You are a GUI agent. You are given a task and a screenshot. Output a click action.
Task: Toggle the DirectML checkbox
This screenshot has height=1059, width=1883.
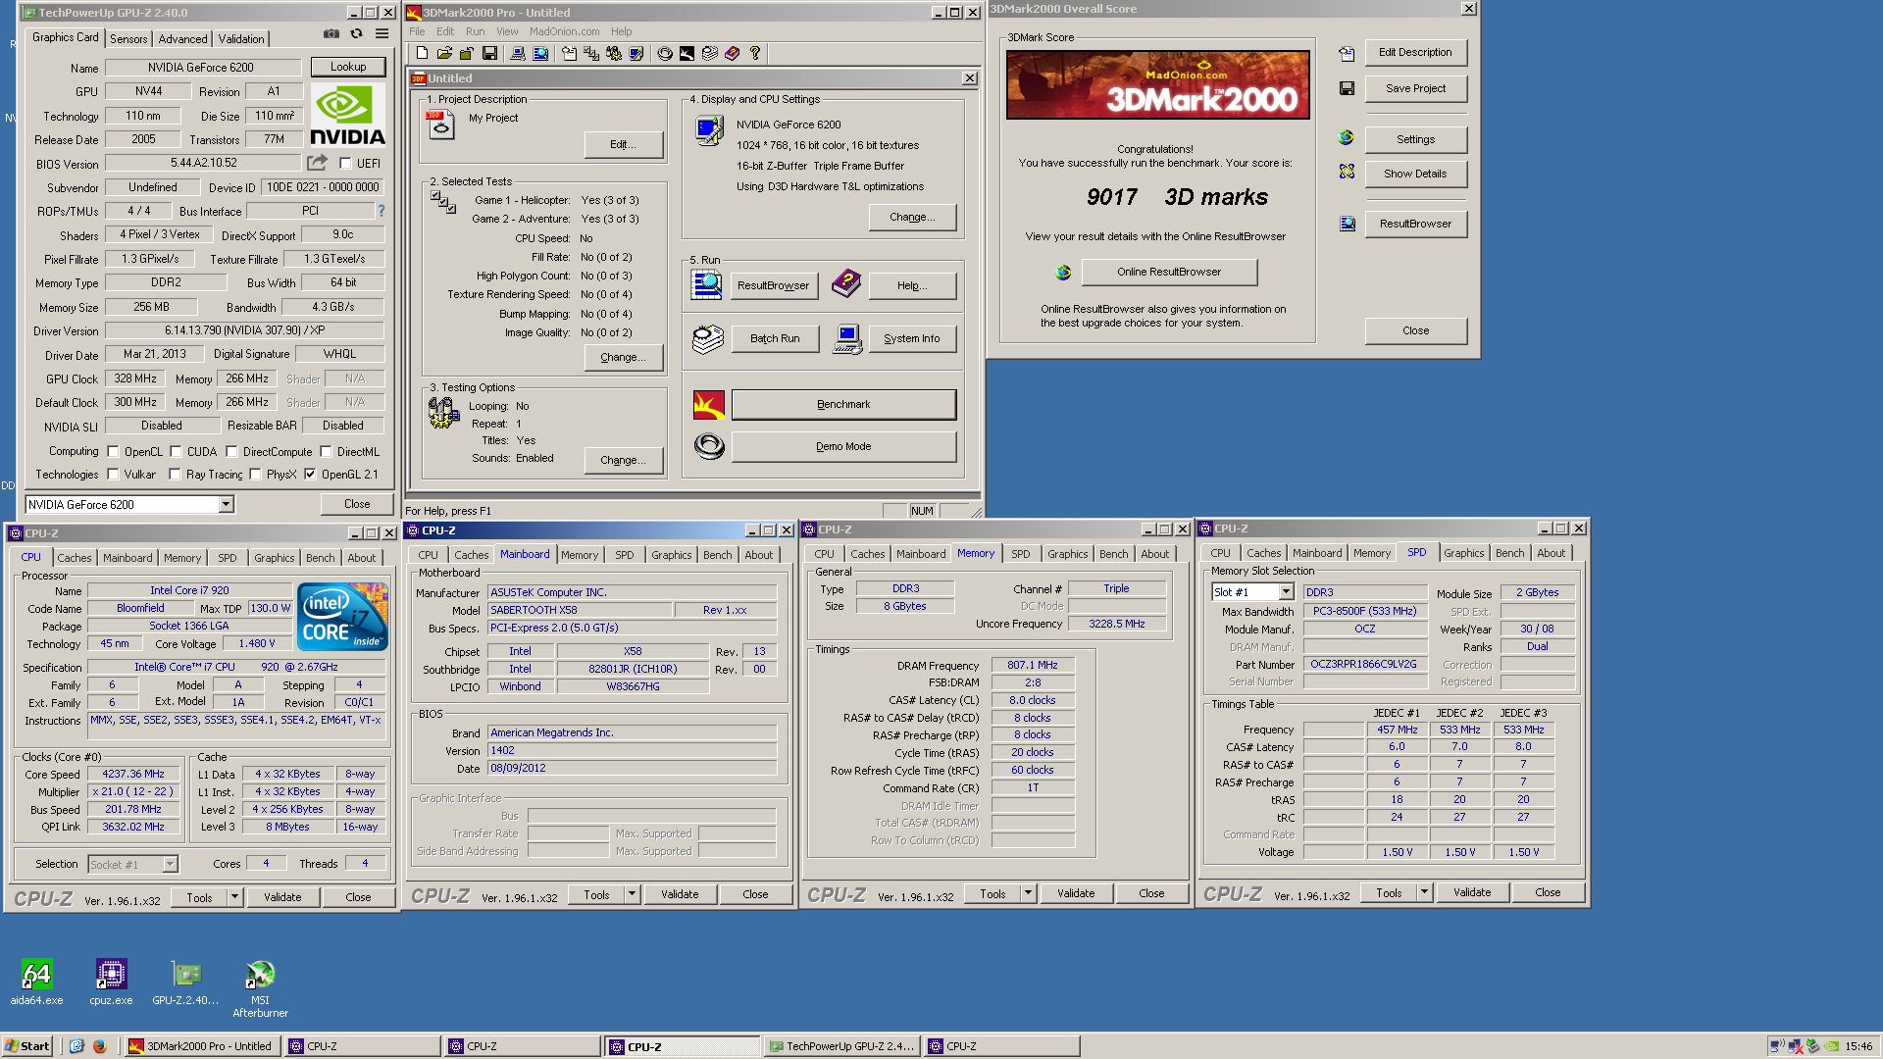click(x=326, y=452)
